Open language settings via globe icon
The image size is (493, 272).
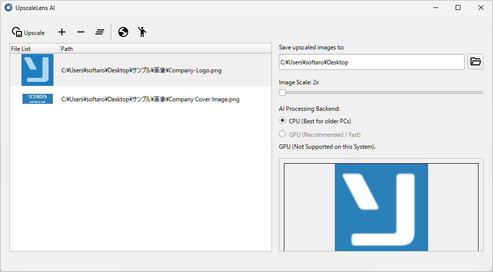pos(123,32)
